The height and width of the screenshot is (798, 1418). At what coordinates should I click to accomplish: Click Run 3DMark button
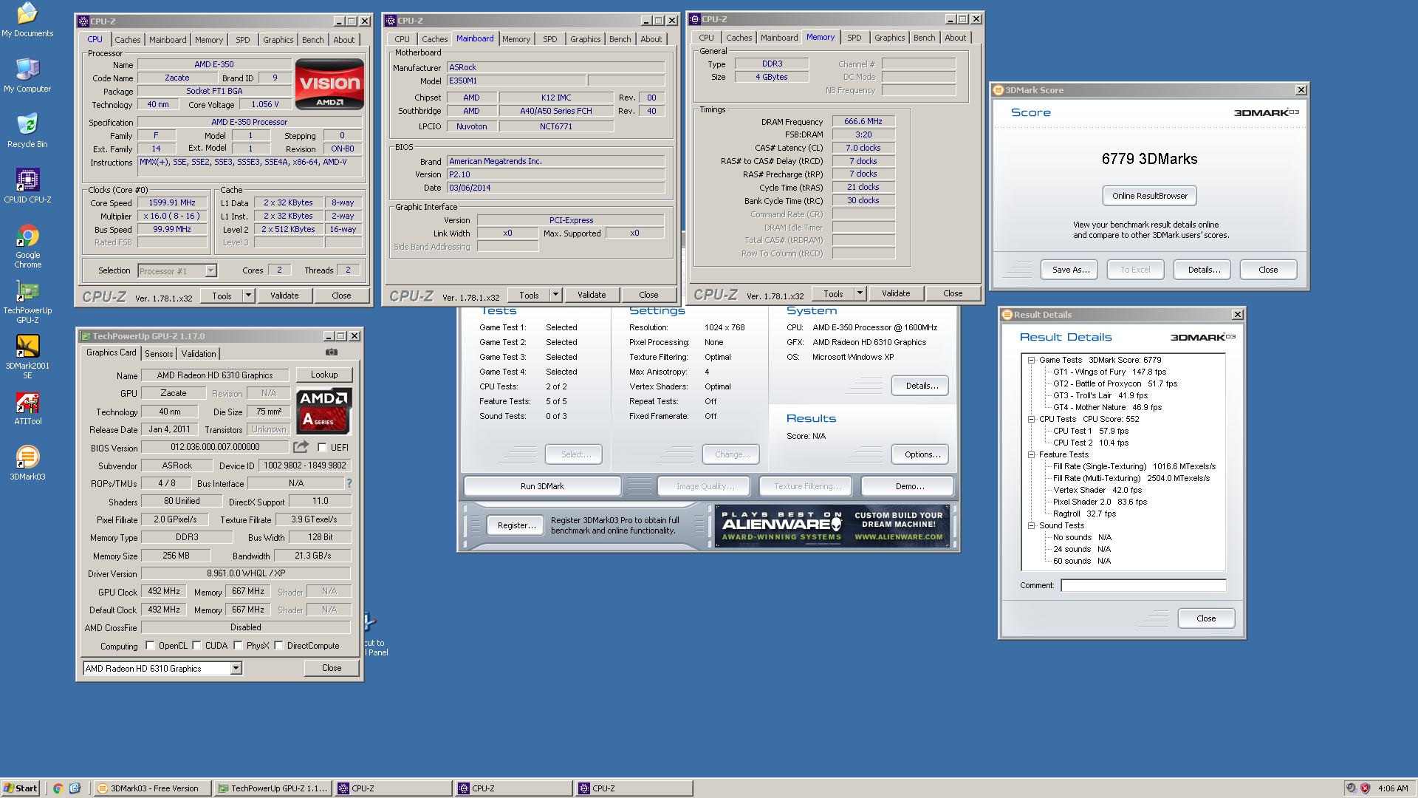tap(542, 486)
